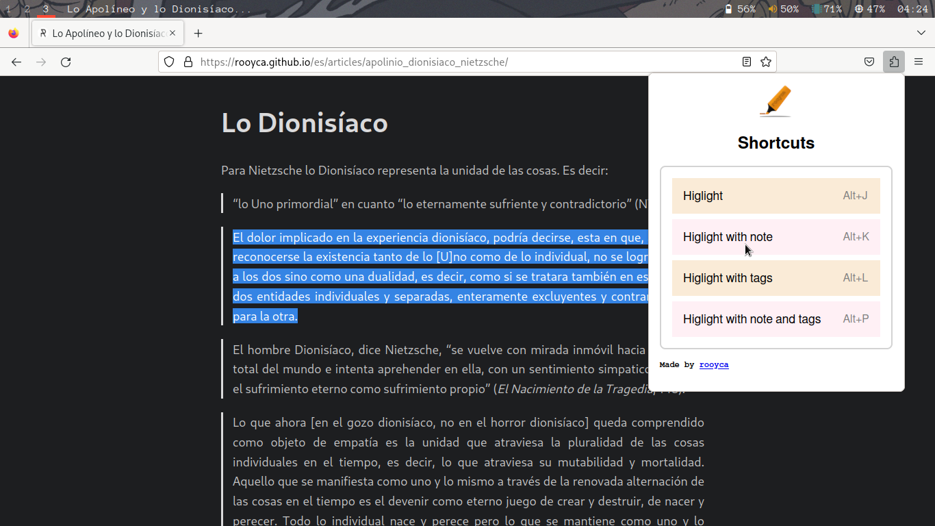Open the Firefox hamburger menu
935x526 pixels.
click(x=919, y=62)
